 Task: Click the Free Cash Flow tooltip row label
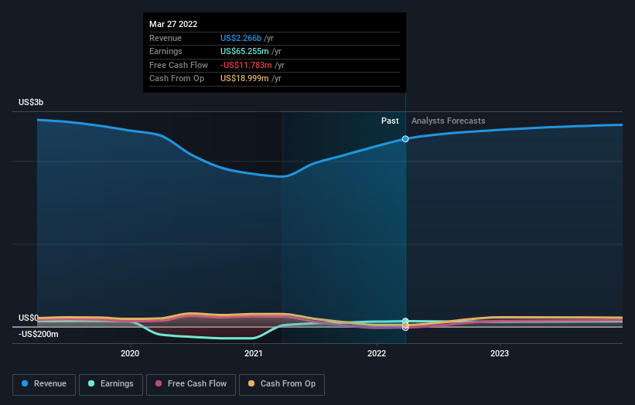179,65
